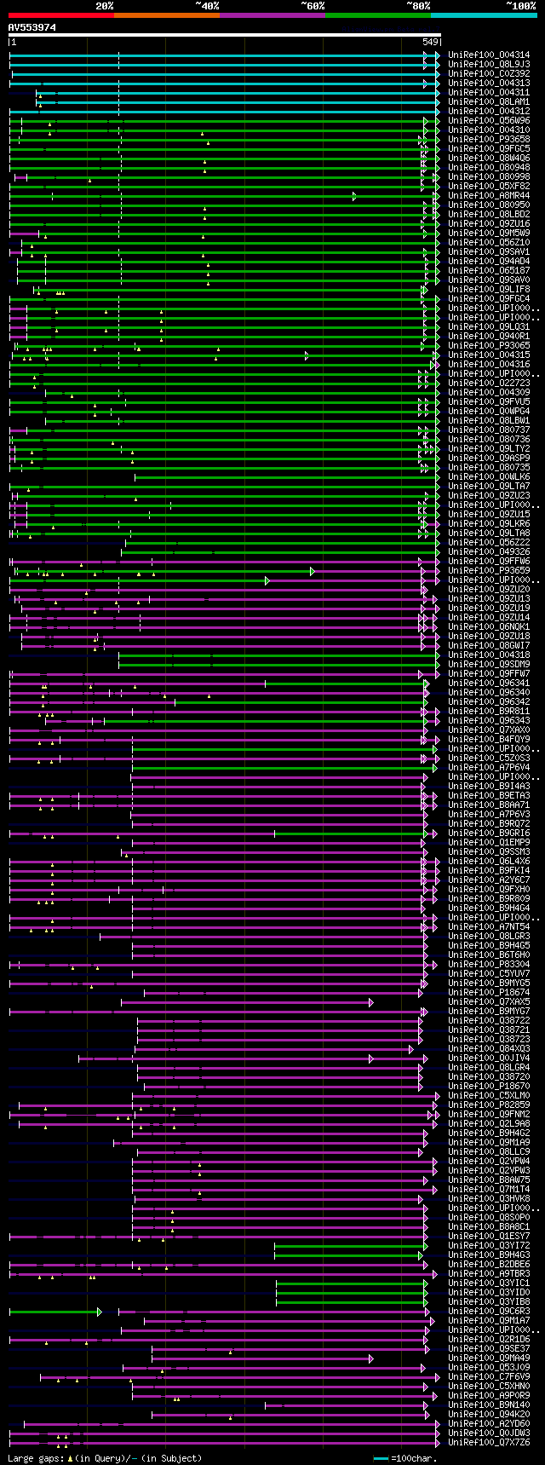Select UniRef100_O49326 label
This screenshot has width=545, height=1465.
coord(489,551)
